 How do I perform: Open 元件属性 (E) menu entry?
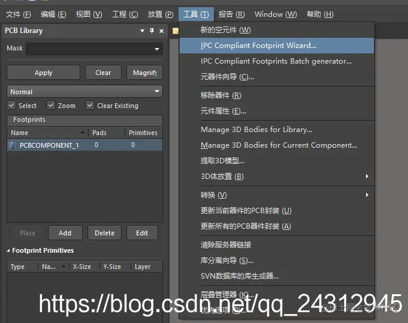[277, 111]
